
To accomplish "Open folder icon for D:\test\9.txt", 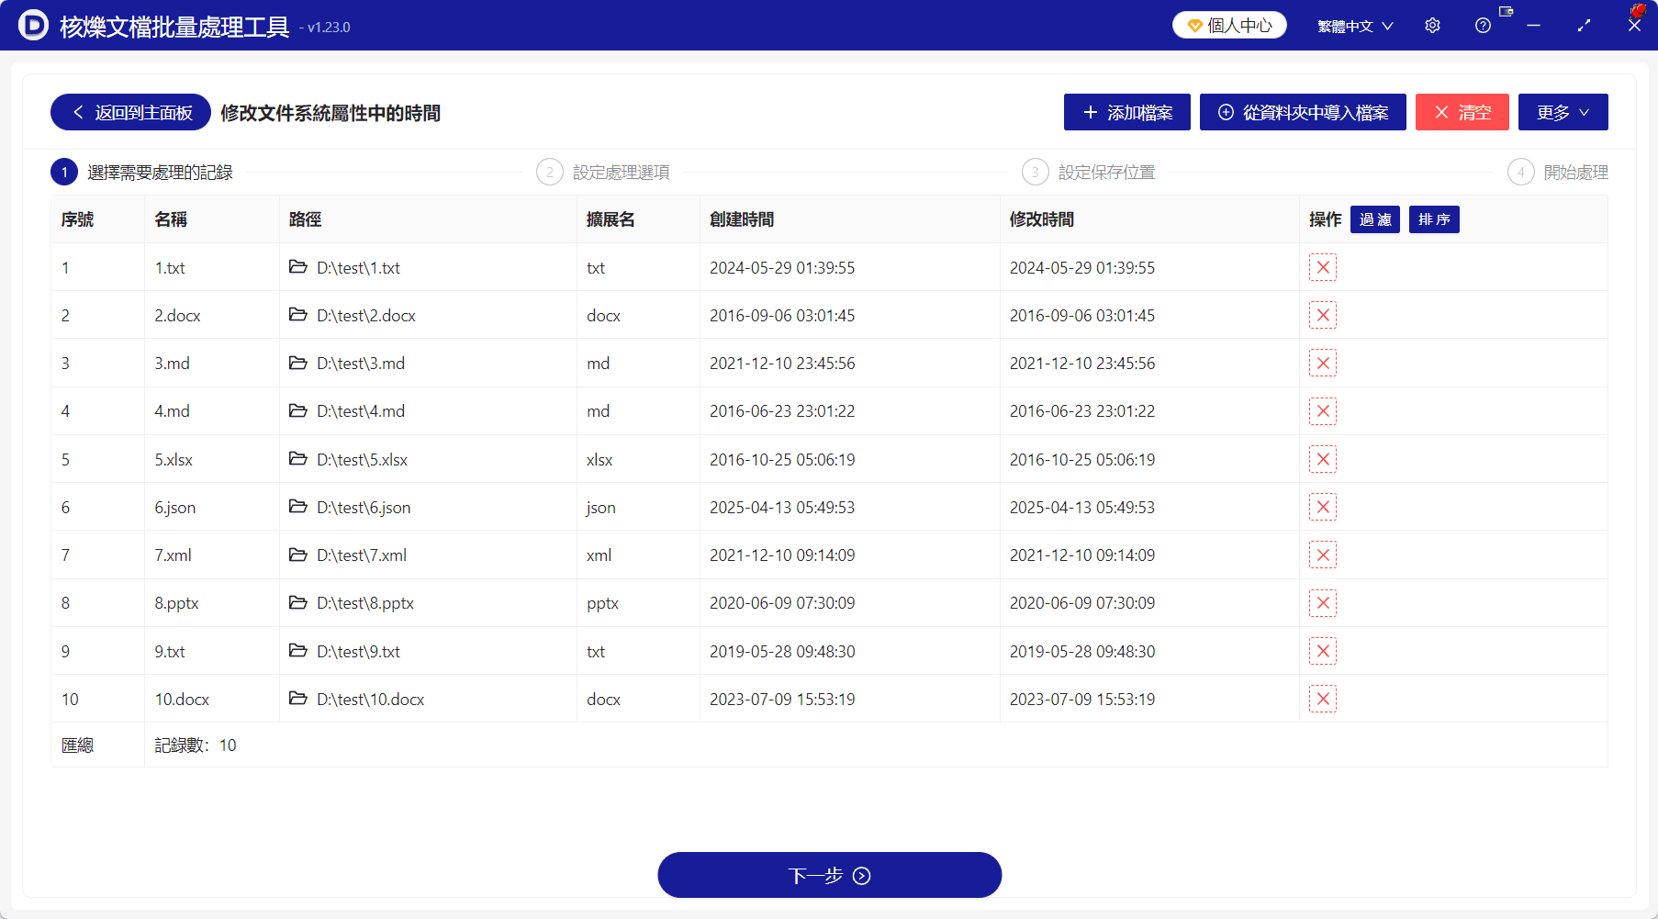I will [x=297, y=651].
